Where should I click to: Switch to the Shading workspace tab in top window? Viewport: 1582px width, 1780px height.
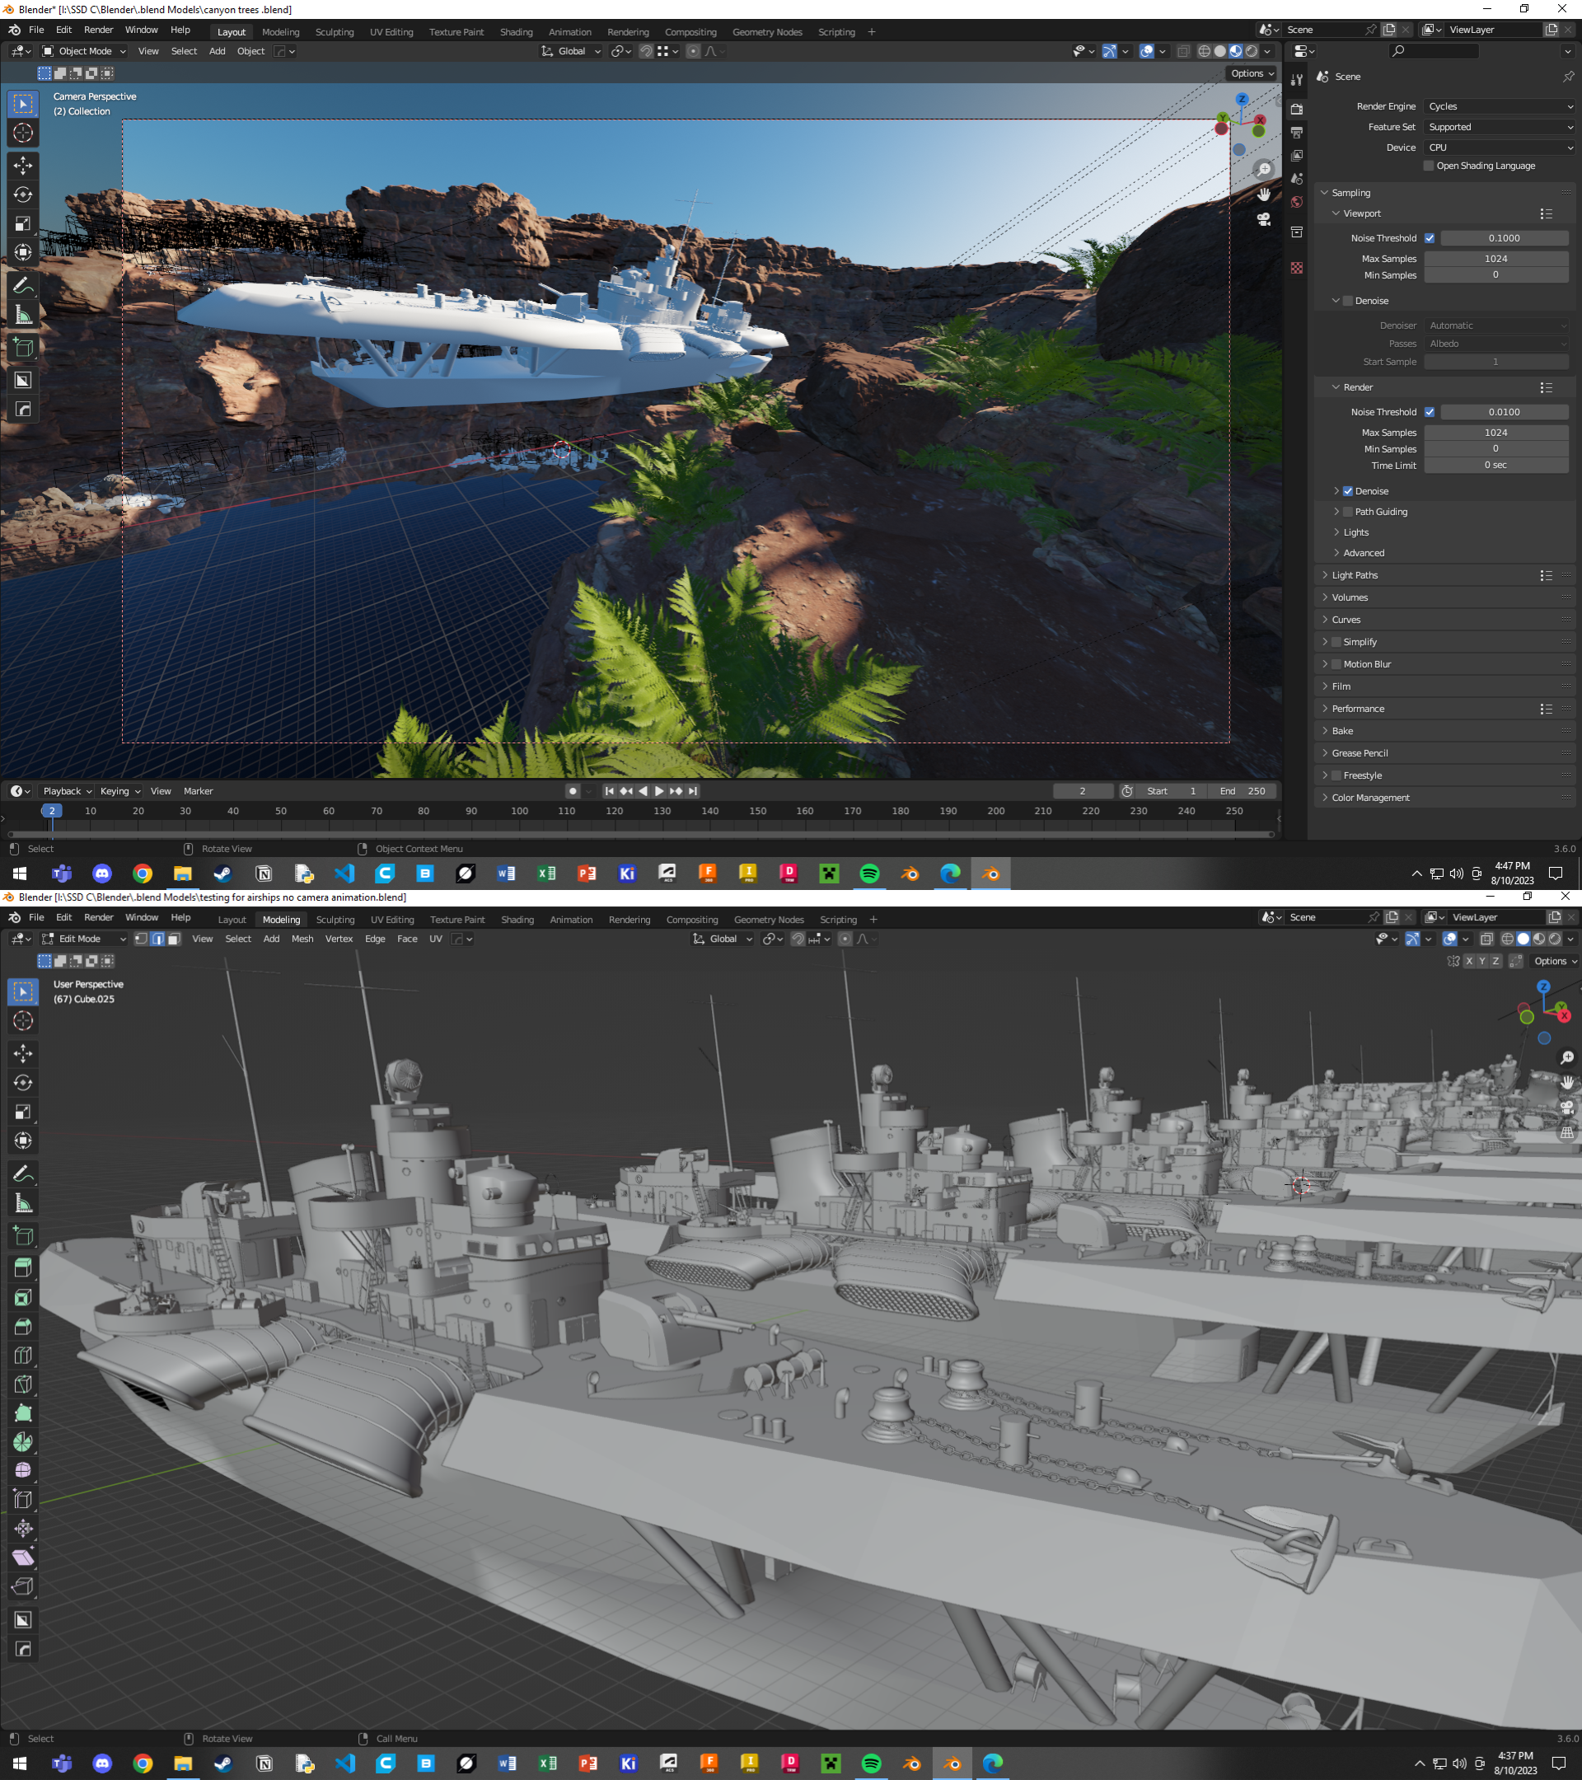pyautogui.click(x=516, y=32)
